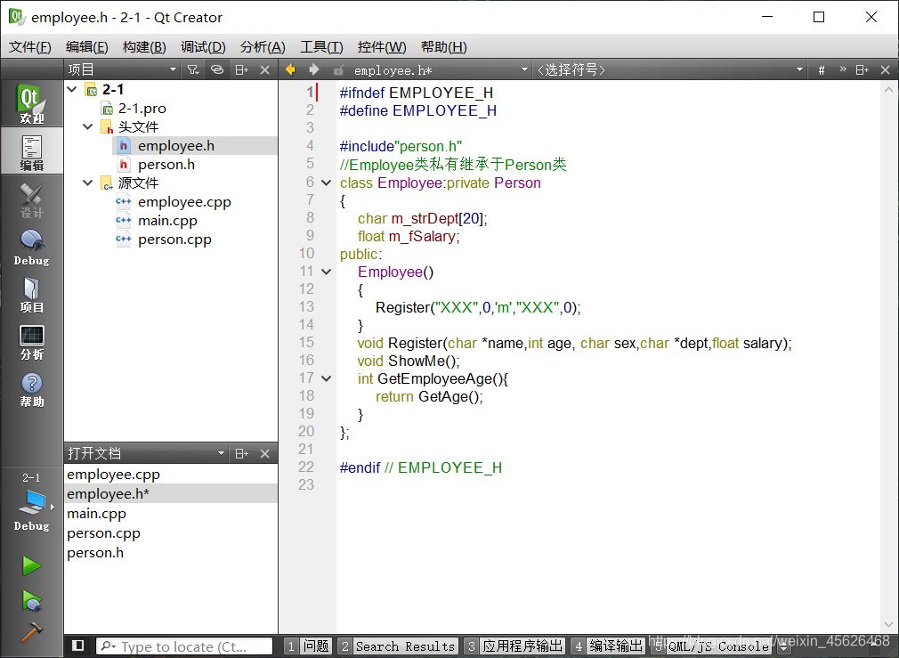Screen dimensions: 899x658
Task: Open the File (文件) menu
Action: [x=29, y=47]
